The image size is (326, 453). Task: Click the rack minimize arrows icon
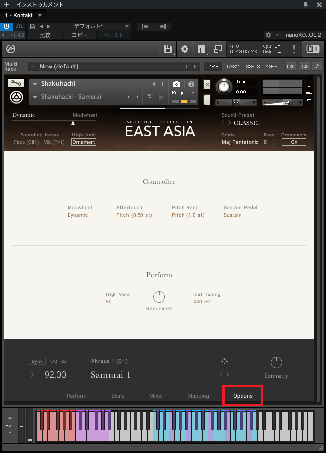(x=317, y=66)
